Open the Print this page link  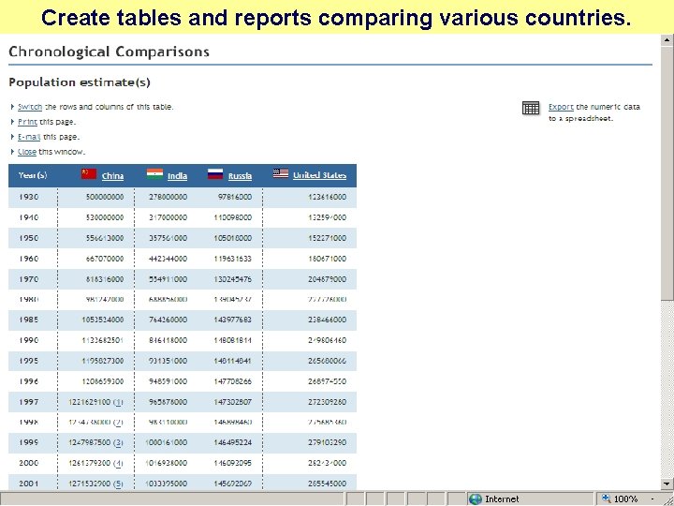point(27,122)
